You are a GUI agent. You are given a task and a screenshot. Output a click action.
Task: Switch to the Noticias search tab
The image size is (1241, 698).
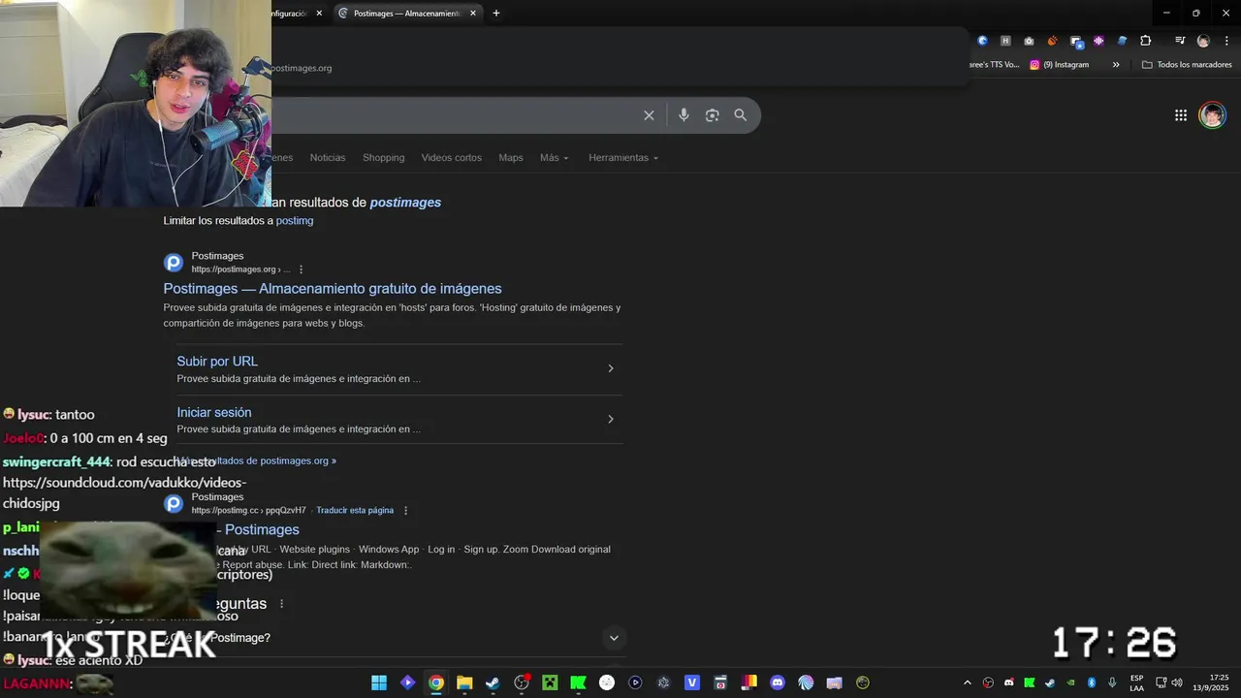(328, 158)
